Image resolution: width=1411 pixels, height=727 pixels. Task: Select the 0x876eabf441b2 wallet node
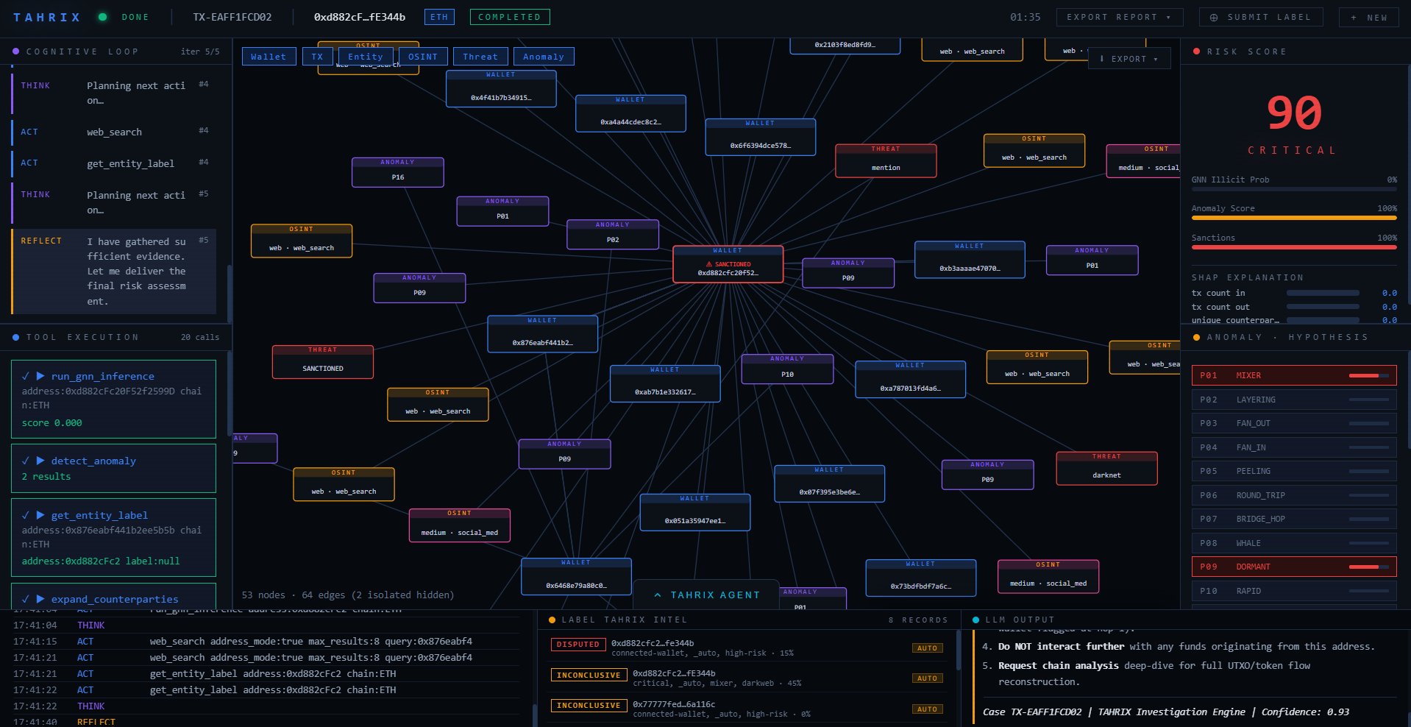[x=542, y=334]
